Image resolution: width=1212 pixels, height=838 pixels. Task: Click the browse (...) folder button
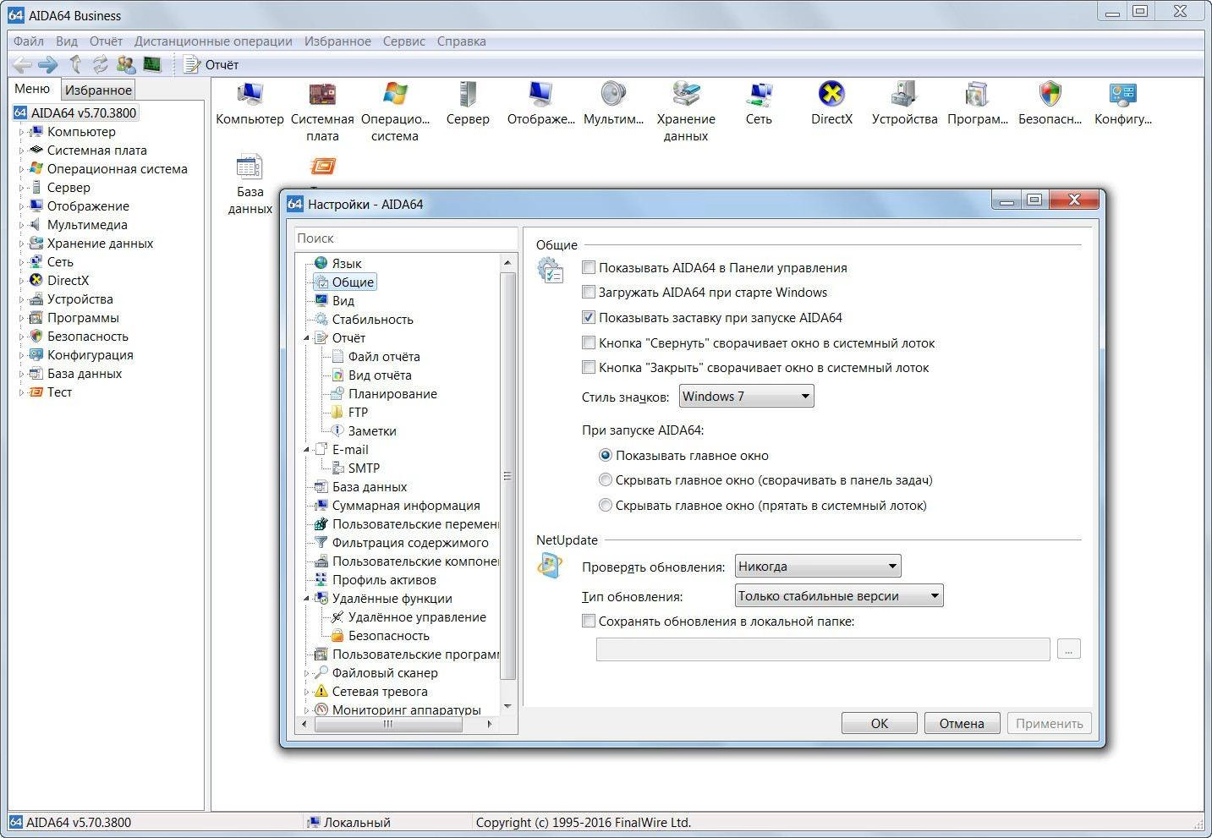tap(1069, 649)
